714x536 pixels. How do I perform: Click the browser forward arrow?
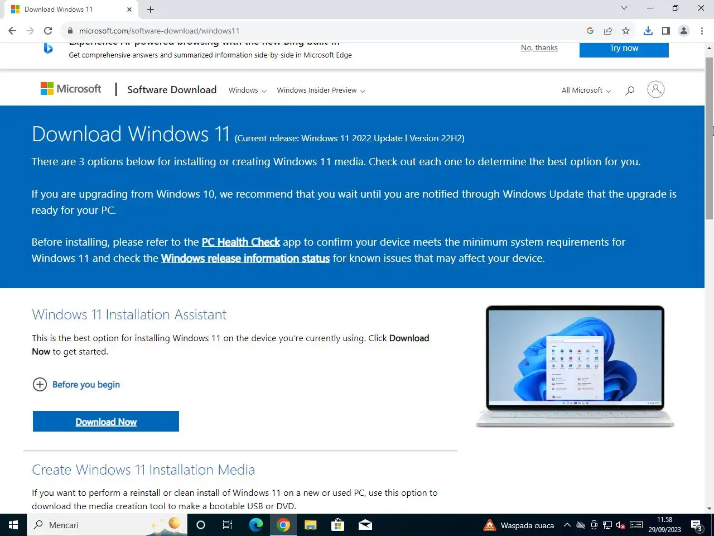(30, 31)
